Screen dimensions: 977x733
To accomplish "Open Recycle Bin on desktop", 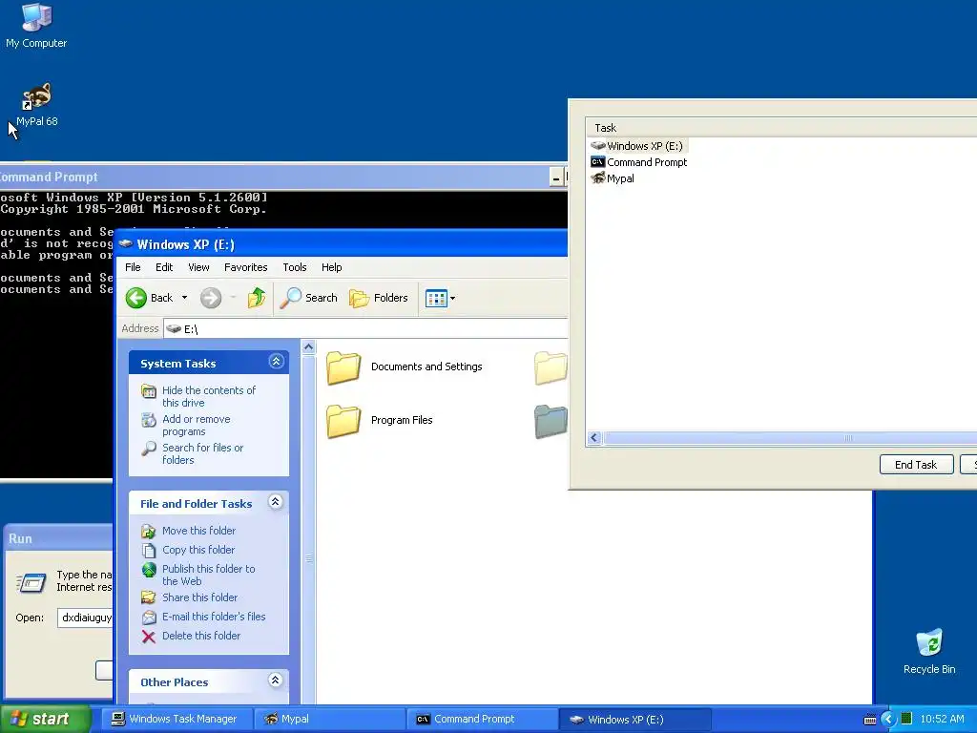I will click(929, 651).
